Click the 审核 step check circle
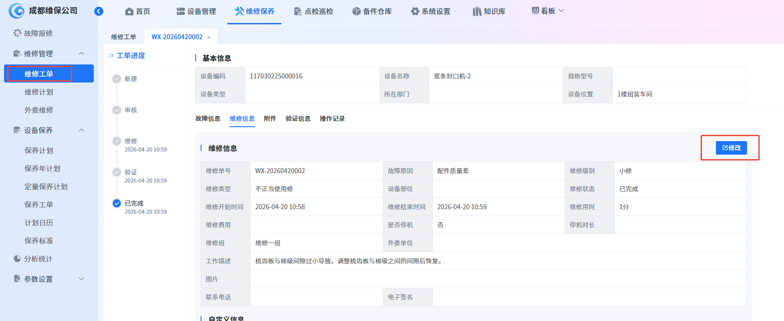This screenshot has height=321, width=784. point(117,110)
